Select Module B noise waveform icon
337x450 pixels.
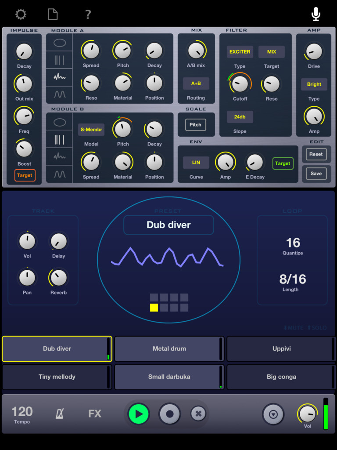60,156
